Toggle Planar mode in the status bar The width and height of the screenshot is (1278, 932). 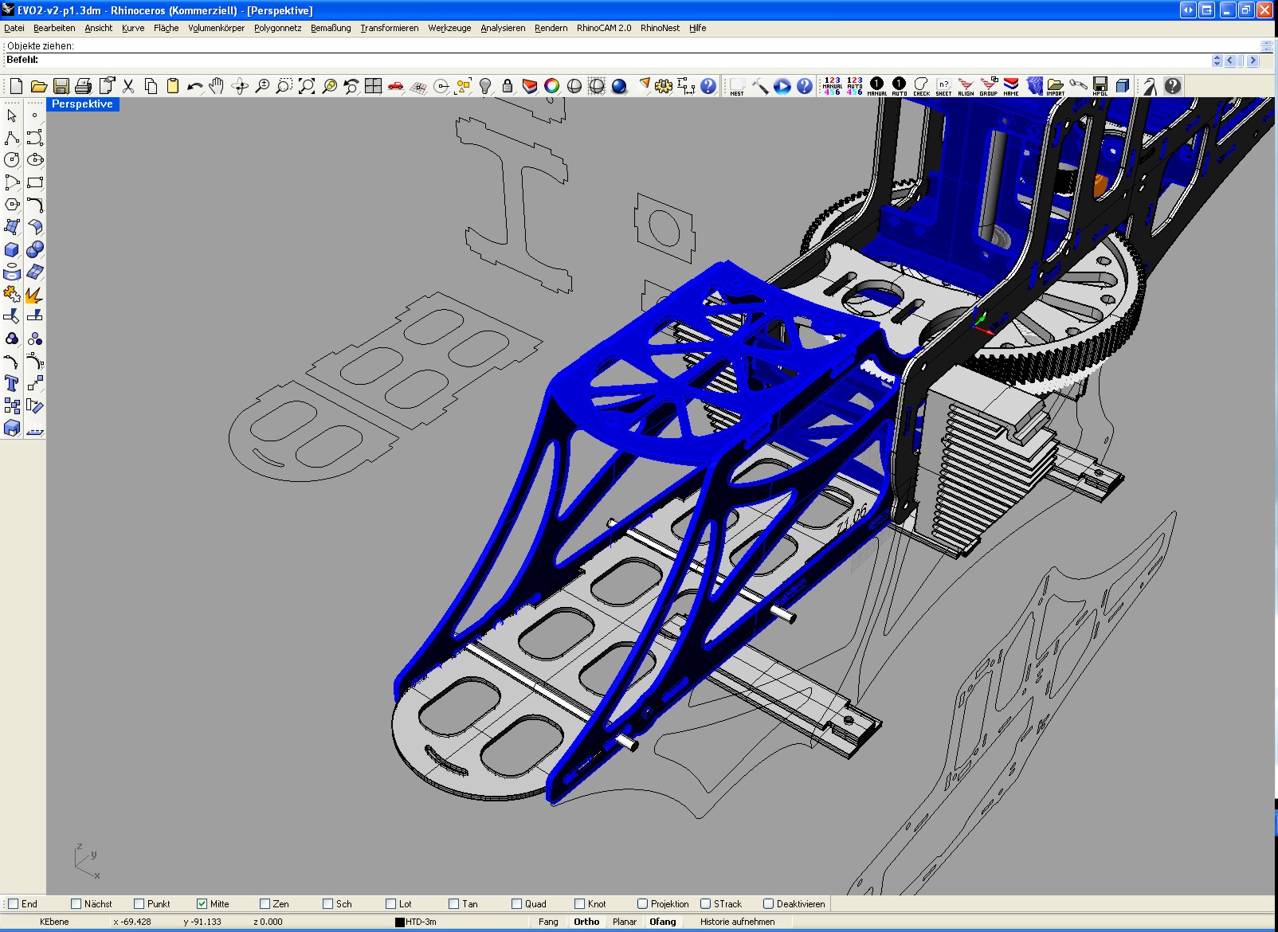(x=625, y=922)
